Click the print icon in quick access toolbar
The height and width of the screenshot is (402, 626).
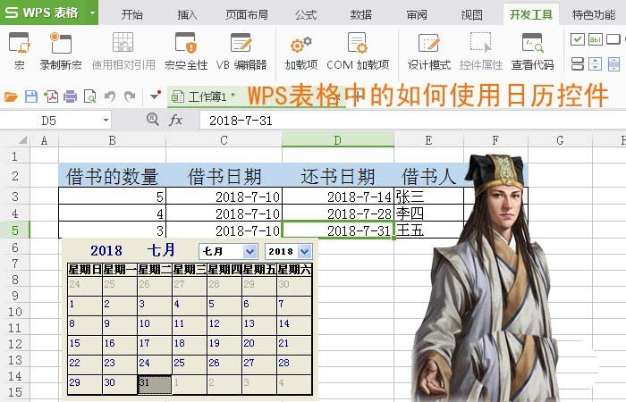click(x=70, y=96)
